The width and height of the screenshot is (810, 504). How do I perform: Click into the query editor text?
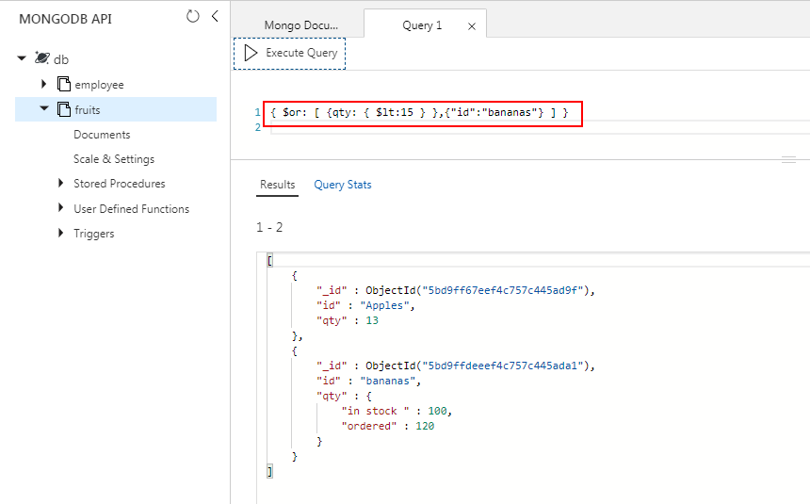point(419,113)
